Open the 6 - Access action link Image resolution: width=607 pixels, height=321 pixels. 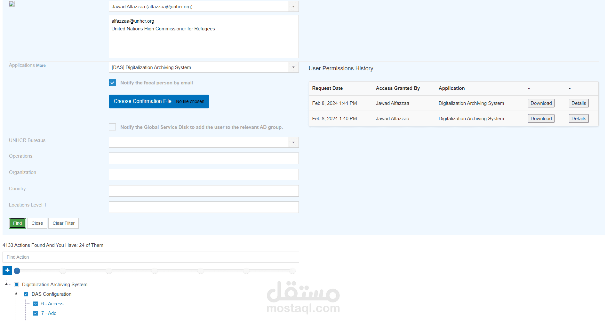point(52,304)
